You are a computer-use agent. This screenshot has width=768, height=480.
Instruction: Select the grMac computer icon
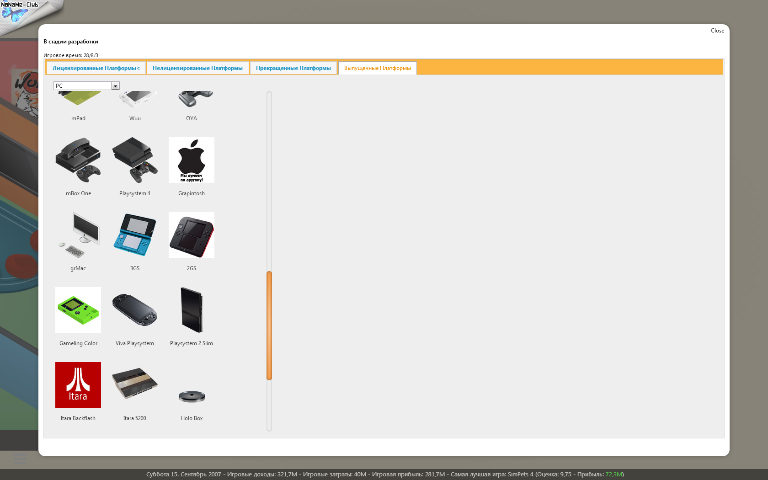(78, 235)
